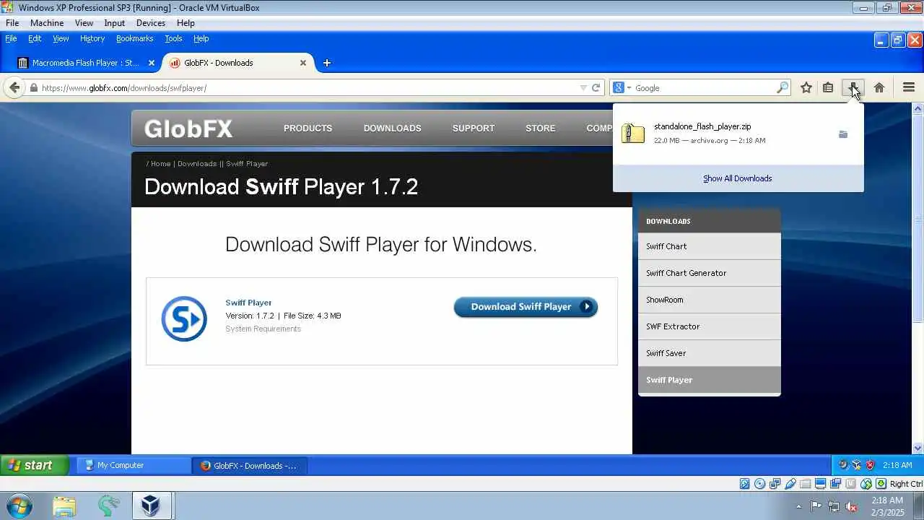Switch to Macromedia Flash Player tab
Image resolution: width=924 pixels, height=520 pixels.
pyautogui.click(x=87, y=63)
